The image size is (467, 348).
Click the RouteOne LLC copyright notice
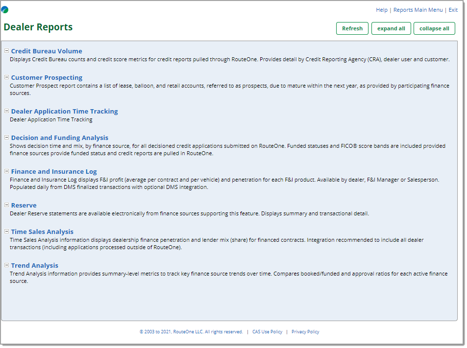pyautogui.click(x=192, y=332)
